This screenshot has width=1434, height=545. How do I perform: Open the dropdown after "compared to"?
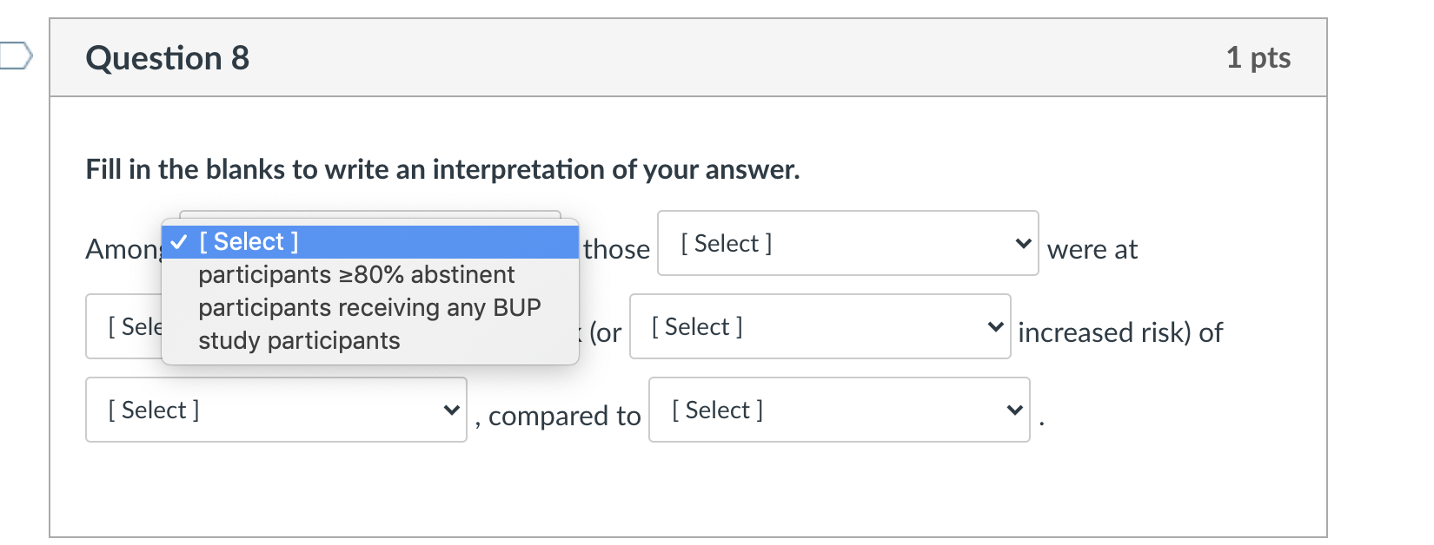[838, 410]
